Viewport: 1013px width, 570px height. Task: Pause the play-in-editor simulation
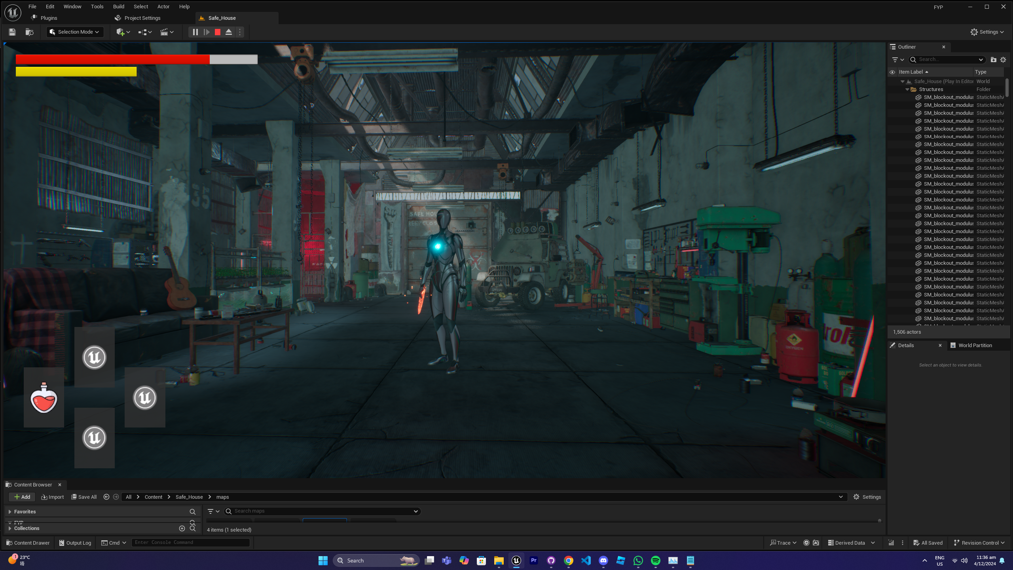click(x=195, y=32)
